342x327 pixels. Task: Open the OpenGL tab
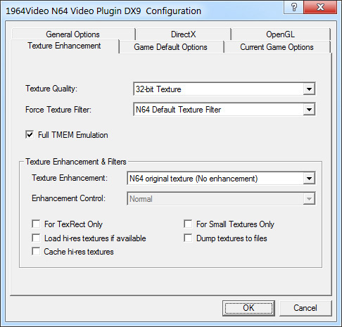click(x=281, y=34)
